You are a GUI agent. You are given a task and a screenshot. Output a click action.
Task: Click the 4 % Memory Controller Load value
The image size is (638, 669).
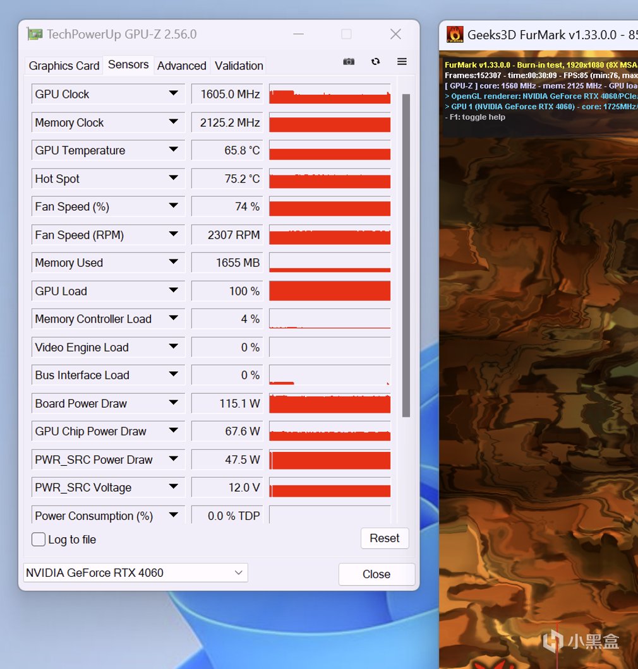pyautogui.click(x=227, y=319)
